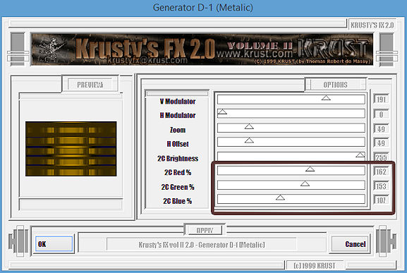The width and height of the screenshot is (407, 273).
Task: Click the Krusty's FX 2.0 banner image
Action: pos(202,49)
